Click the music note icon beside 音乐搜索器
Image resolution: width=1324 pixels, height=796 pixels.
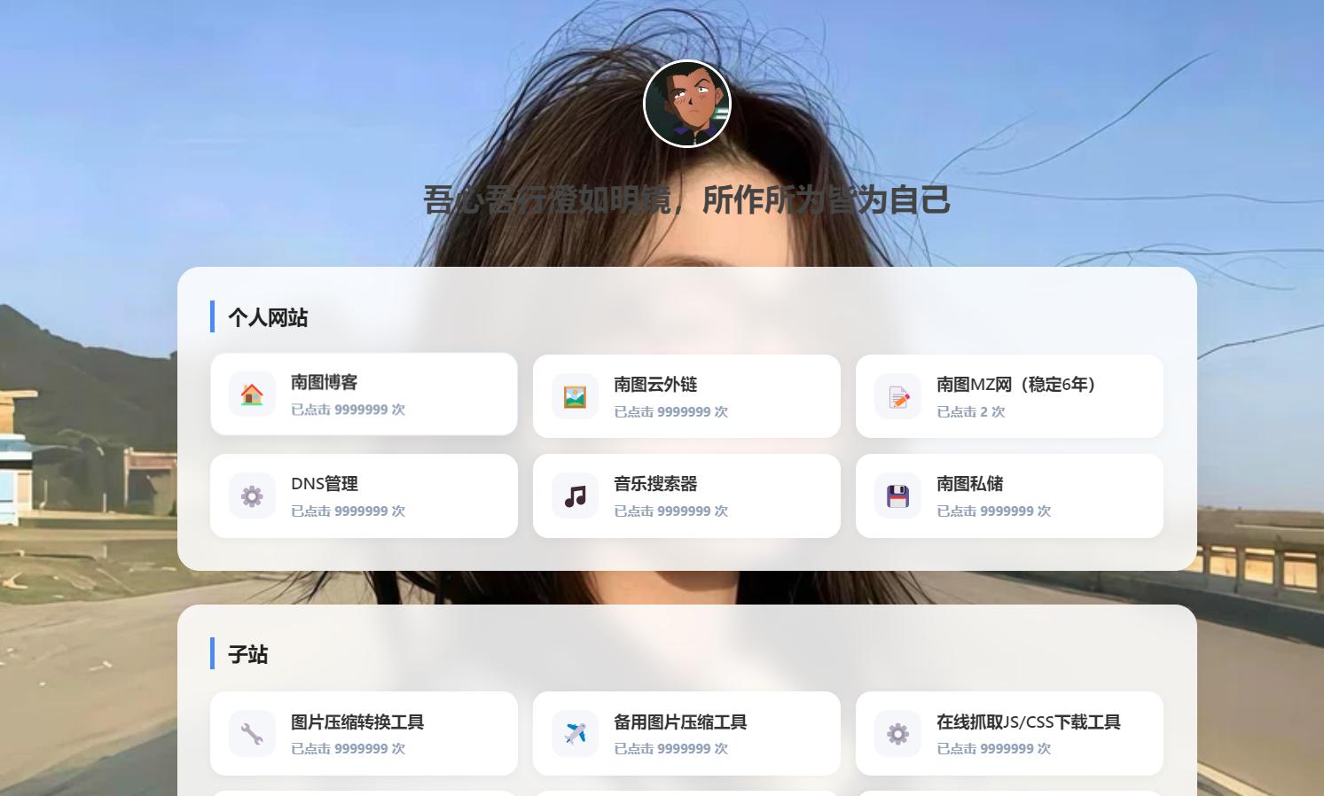coord(575,496)
